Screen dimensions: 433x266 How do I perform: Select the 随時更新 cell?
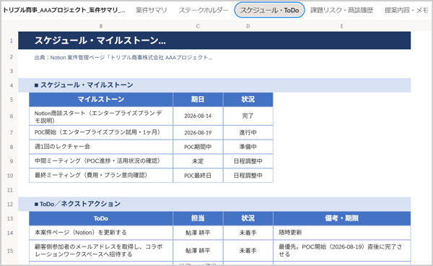pos(341,233)
